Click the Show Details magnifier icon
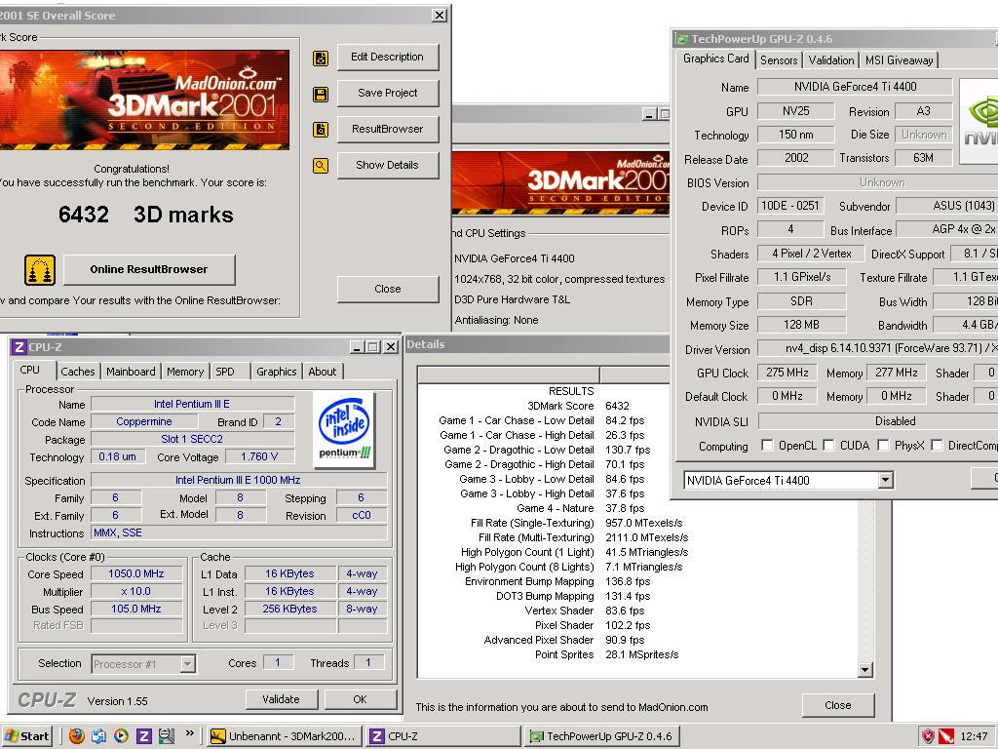 coord(321,166)
